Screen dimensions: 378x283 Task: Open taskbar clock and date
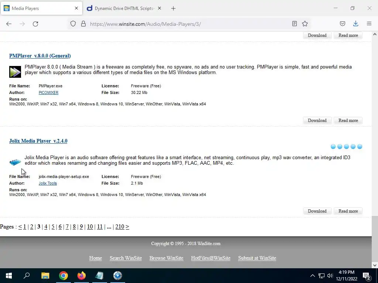click(347, 276)
